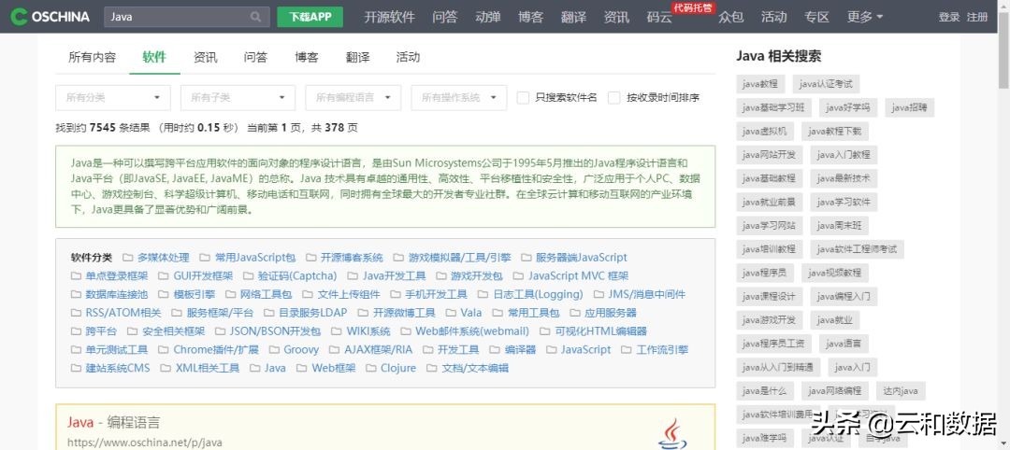Open the 所有子类 dropdown
The image size is (1010, 450).
tap(238, 98)
